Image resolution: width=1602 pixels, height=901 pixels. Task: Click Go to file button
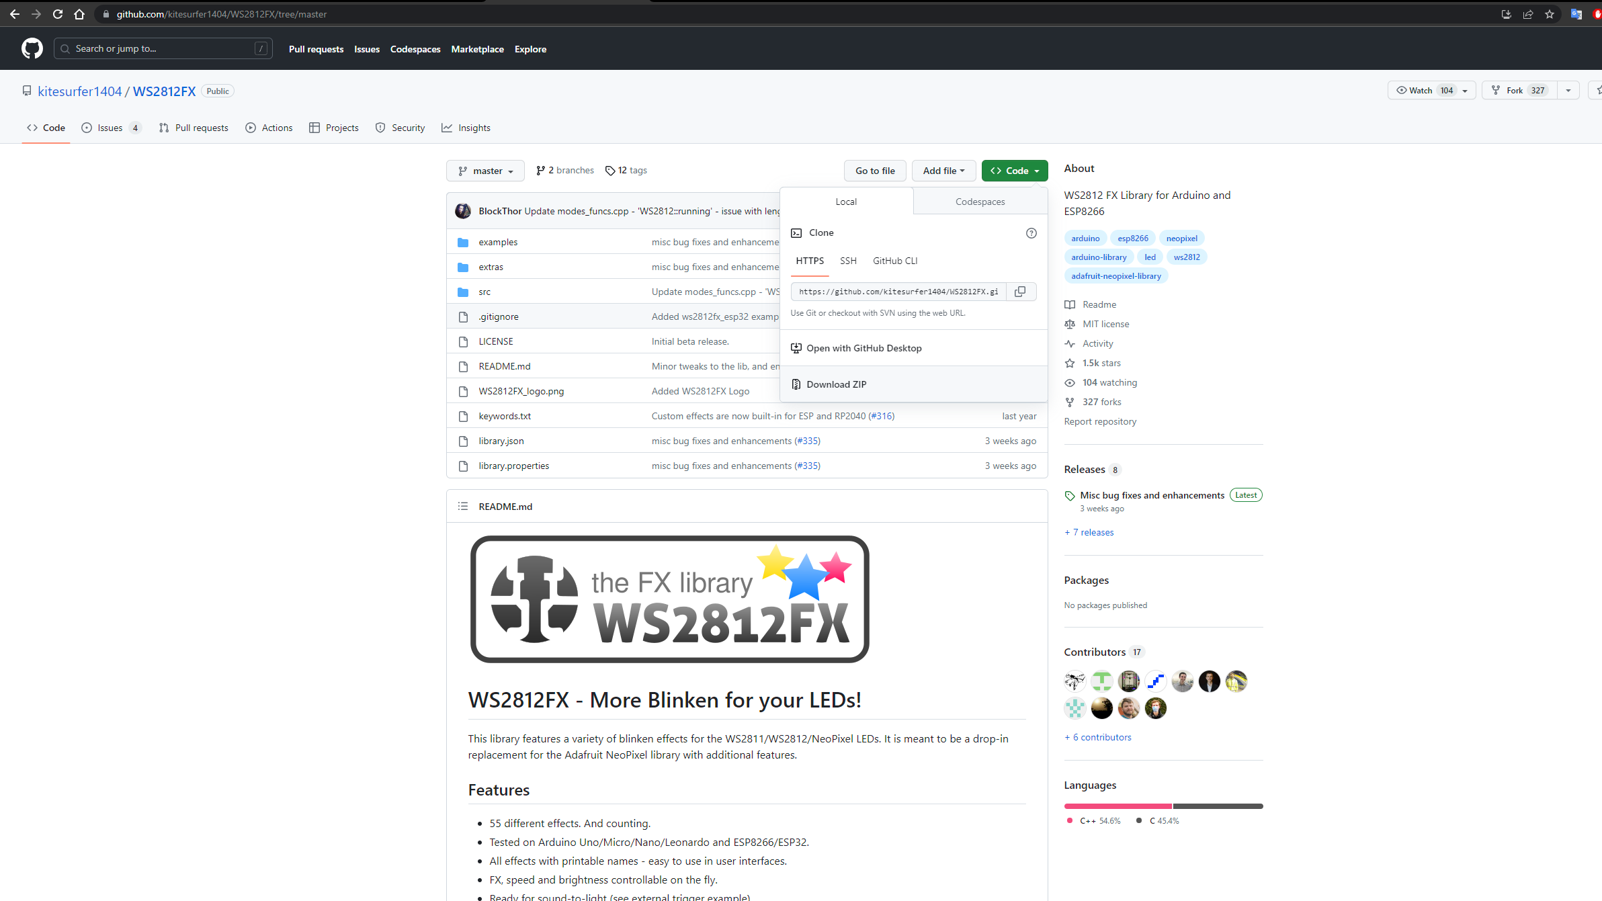[x=875, y=171]
